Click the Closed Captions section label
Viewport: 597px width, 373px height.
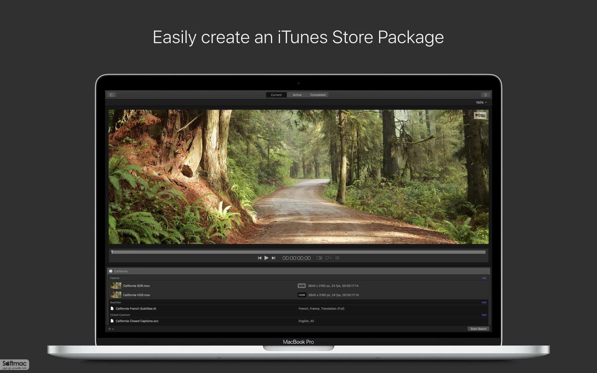click(120, 315)
